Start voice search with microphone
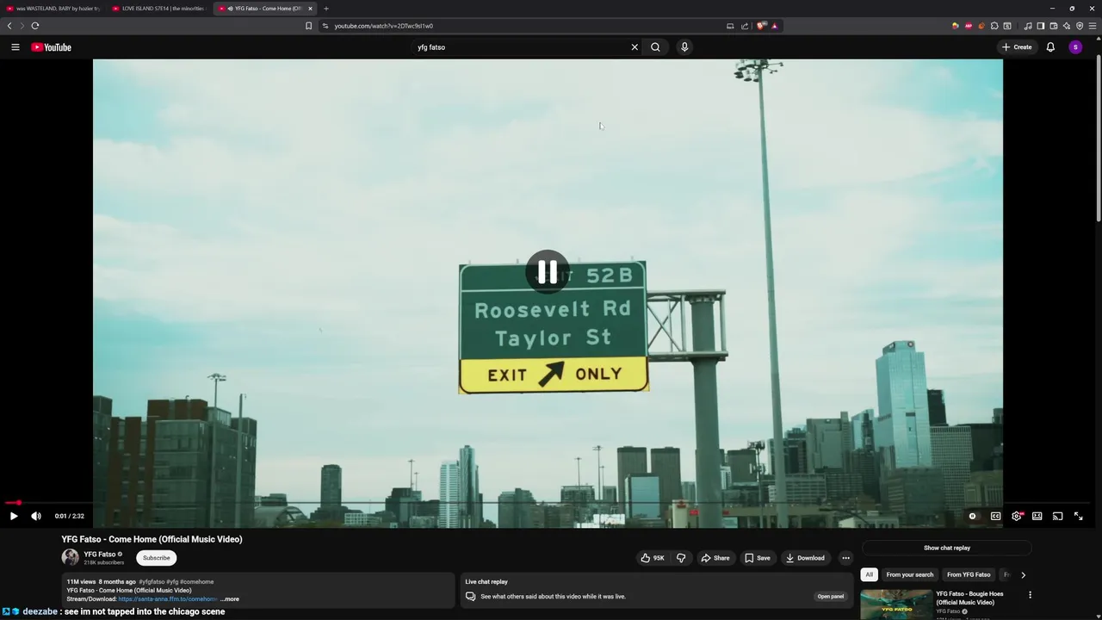This screenshot has width=1102, height=620. point(684,47)
